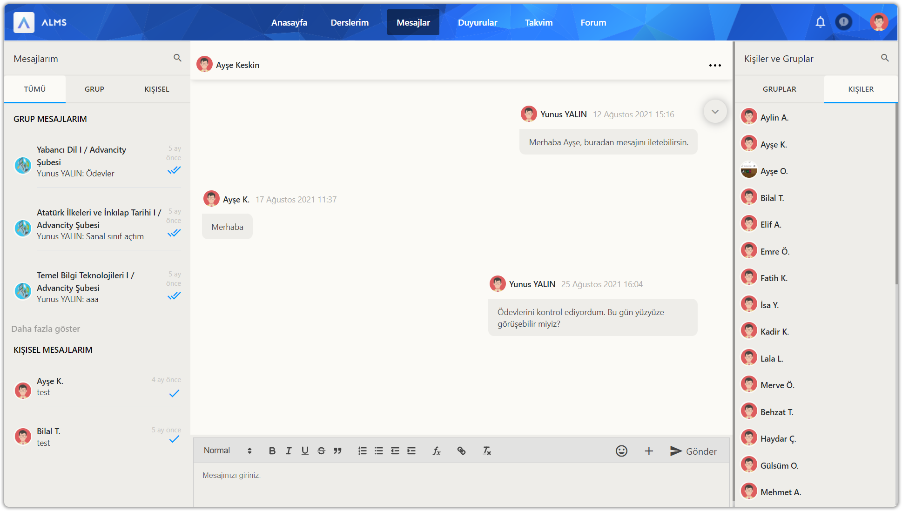Open the notifications bell icon
The width and height of the screenshot is (902, 511).
tap(820, 22)
